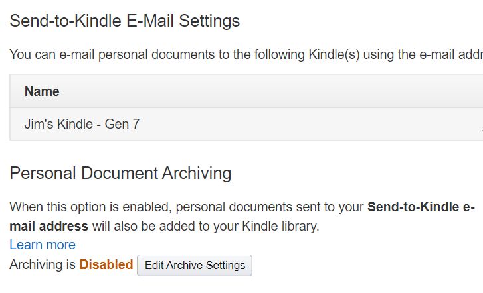
Task: Open the Learn more link
Action: tap(43, 245)
